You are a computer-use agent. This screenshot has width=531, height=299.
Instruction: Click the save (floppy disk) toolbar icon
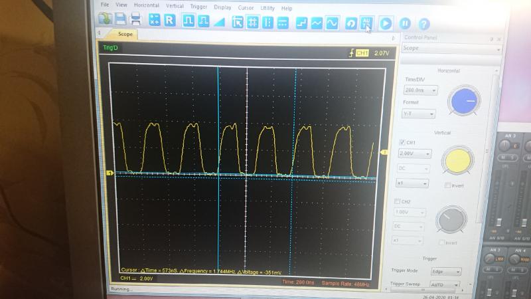(121, 21)
